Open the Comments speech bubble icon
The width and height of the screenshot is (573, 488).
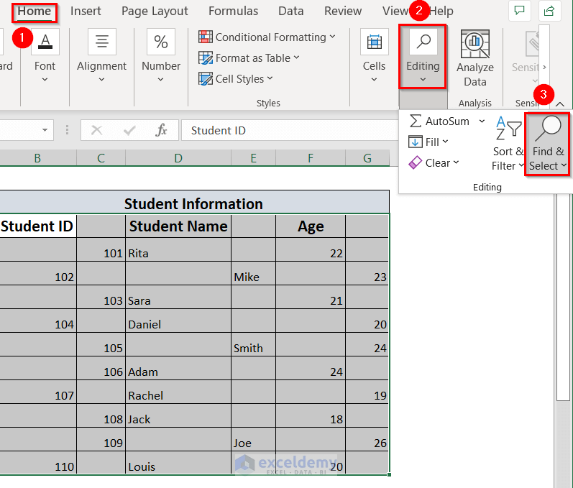(519, 11)
